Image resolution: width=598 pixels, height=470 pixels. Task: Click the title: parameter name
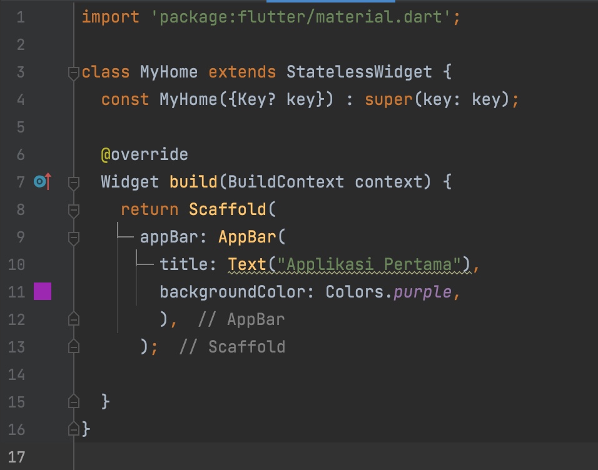tap(188, 264)
